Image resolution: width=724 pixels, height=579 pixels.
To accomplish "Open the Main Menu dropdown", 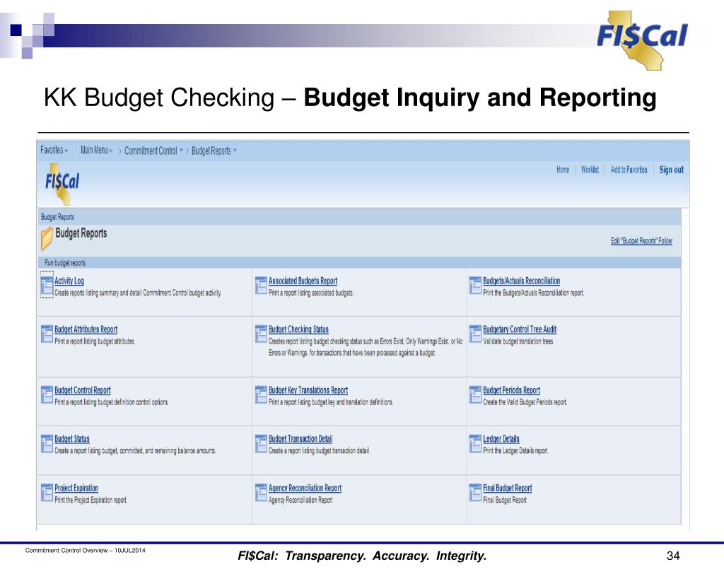I will point(96,150).
